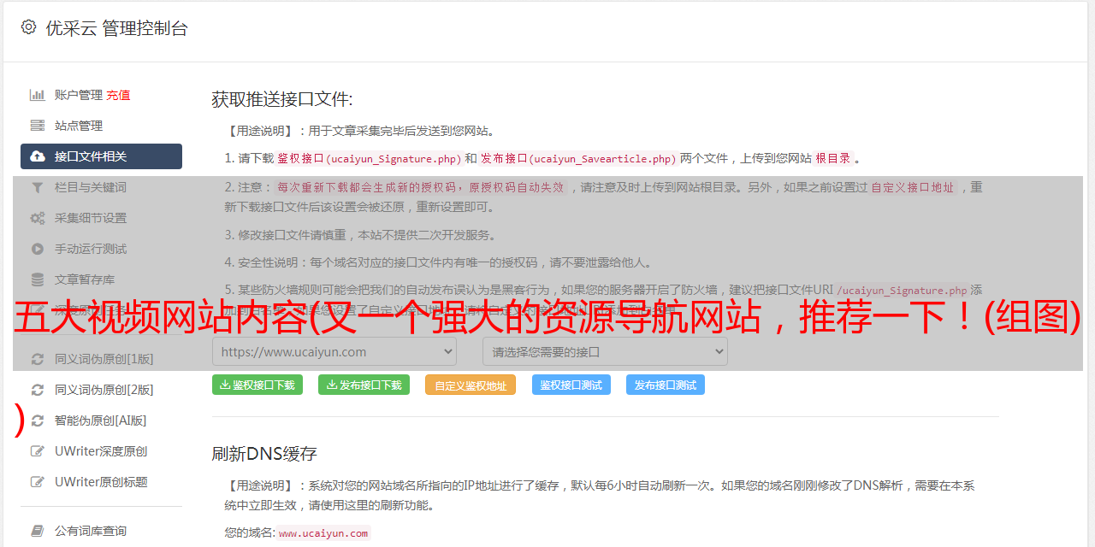Click the green 鉴权接口下载 button
The image size is (1095, 547).
[257, 385]
